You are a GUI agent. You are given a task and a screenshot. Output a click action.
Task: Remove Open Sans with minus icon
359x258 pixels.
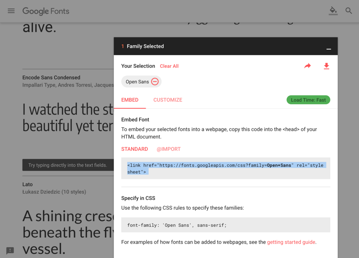pos(155,81)
